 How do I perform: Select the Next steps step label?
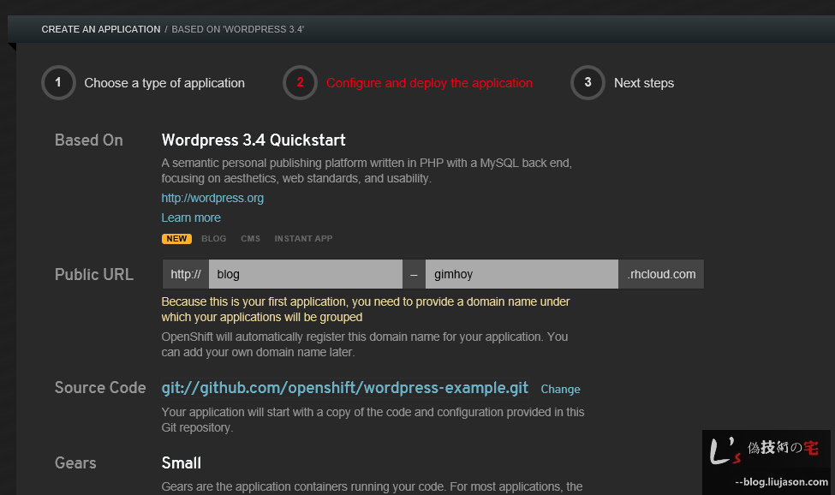(x=644, y=83)
